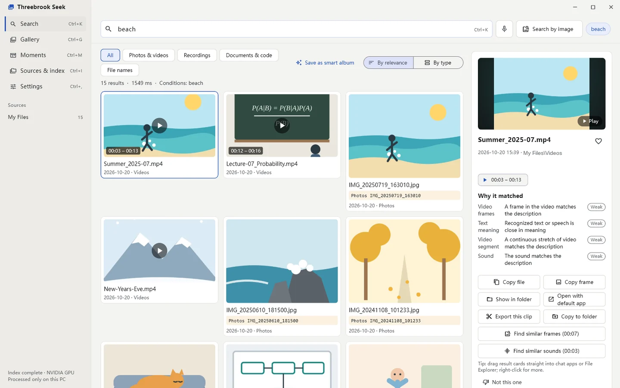Filter results by Photos & videos

point(149,55)
